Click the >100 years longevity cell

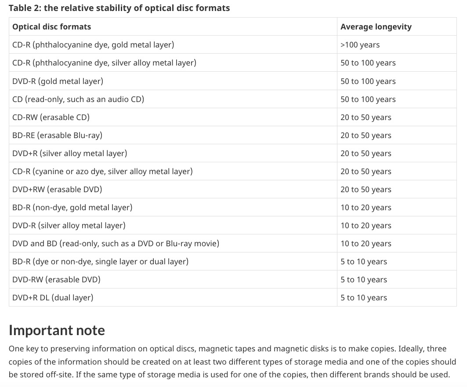[397, 45]
